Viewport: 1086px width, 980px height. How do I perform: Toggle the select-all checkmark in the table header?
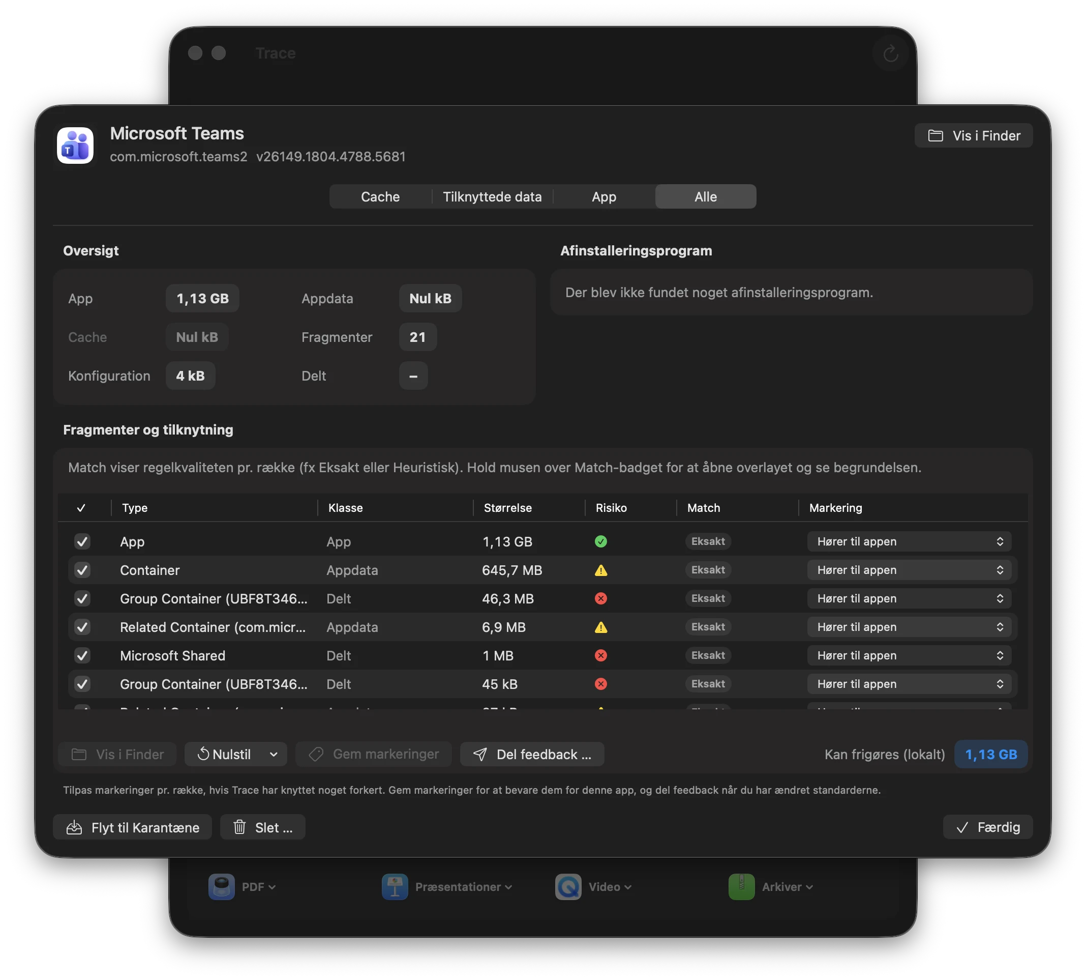click(x=81, y=508)
